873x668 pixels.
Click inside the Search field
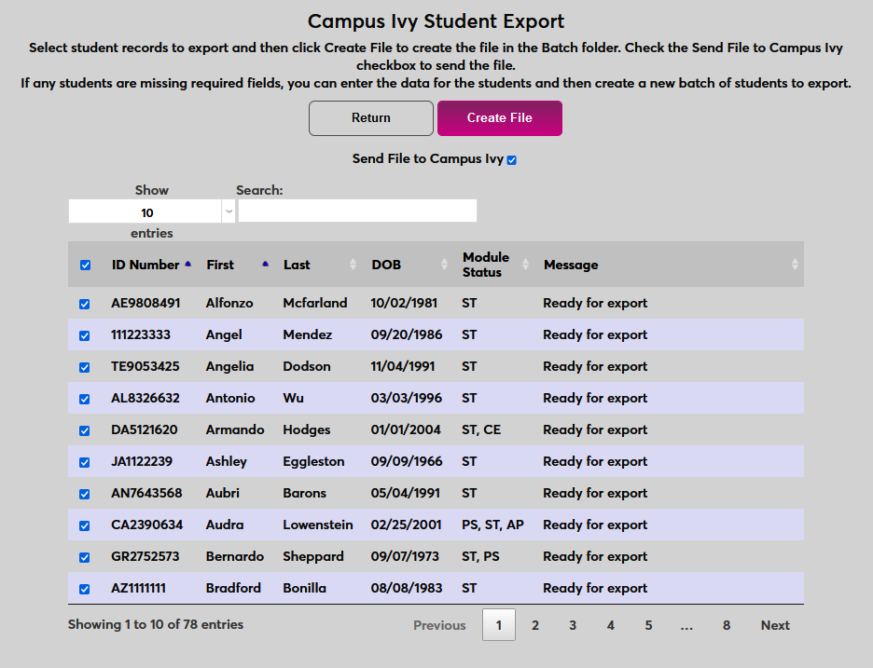[x=357, y=211]
